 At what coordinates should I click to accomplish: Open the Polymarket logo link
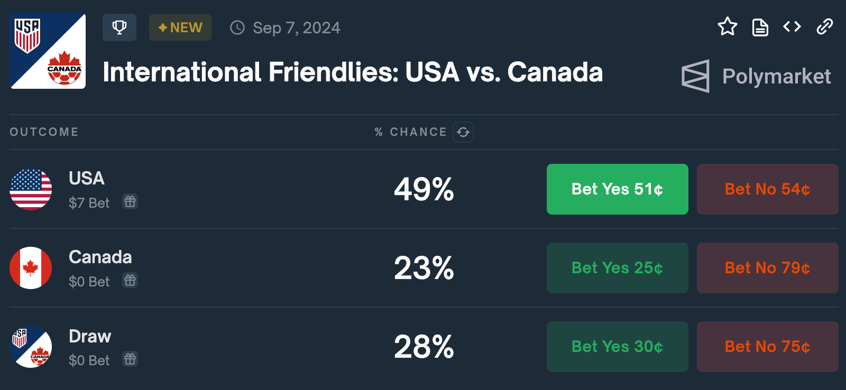756,76
